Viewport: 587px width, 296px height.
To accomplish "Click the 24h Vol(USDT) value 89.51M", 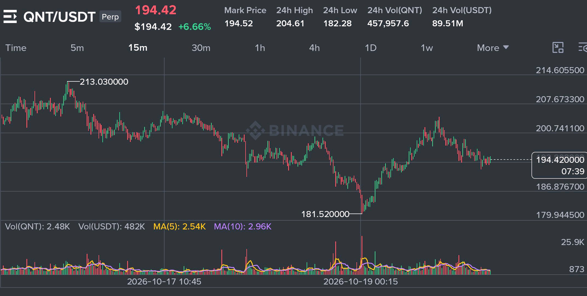I will tap(448, 23).
